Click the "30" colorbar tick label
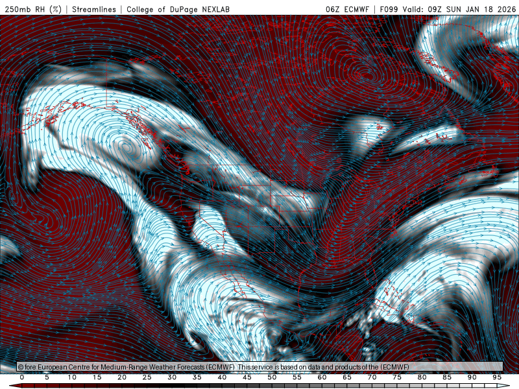The image size is (519, 389). 172,377
